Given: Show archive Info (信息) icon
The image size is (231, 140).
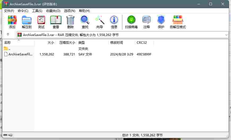Looking at the screenshot, I should (114, 22).
